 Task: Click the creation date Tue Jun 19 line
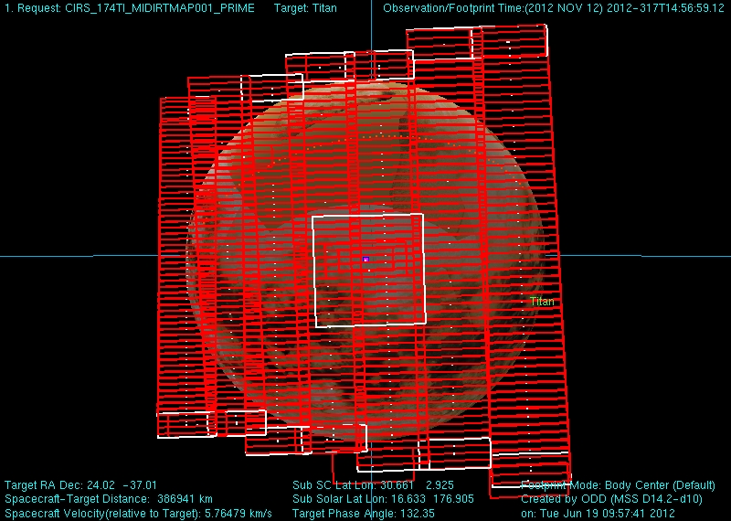pos(599,513)
